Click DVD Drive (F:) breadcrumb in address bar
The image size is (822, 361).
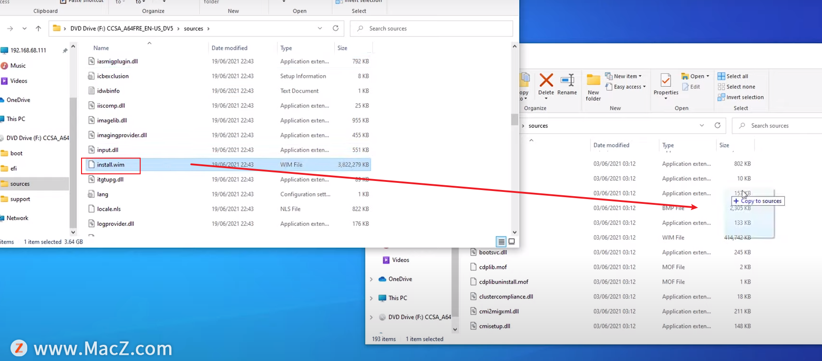122,29
